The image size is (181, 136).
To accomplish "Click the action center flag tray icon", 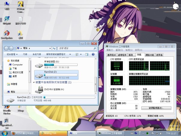I will (x=153, y=133).
